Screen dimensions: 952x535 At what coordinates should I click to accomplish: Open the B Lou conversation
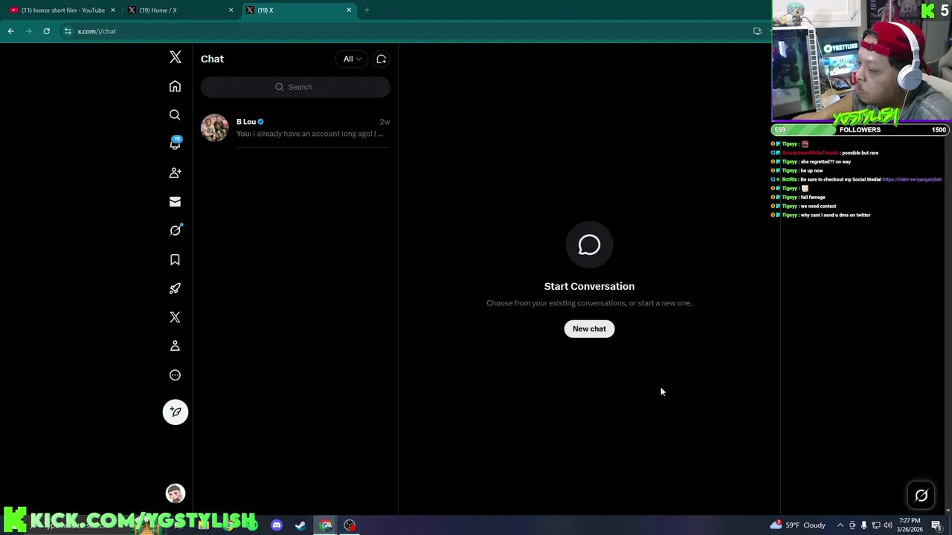coord(295,128)
